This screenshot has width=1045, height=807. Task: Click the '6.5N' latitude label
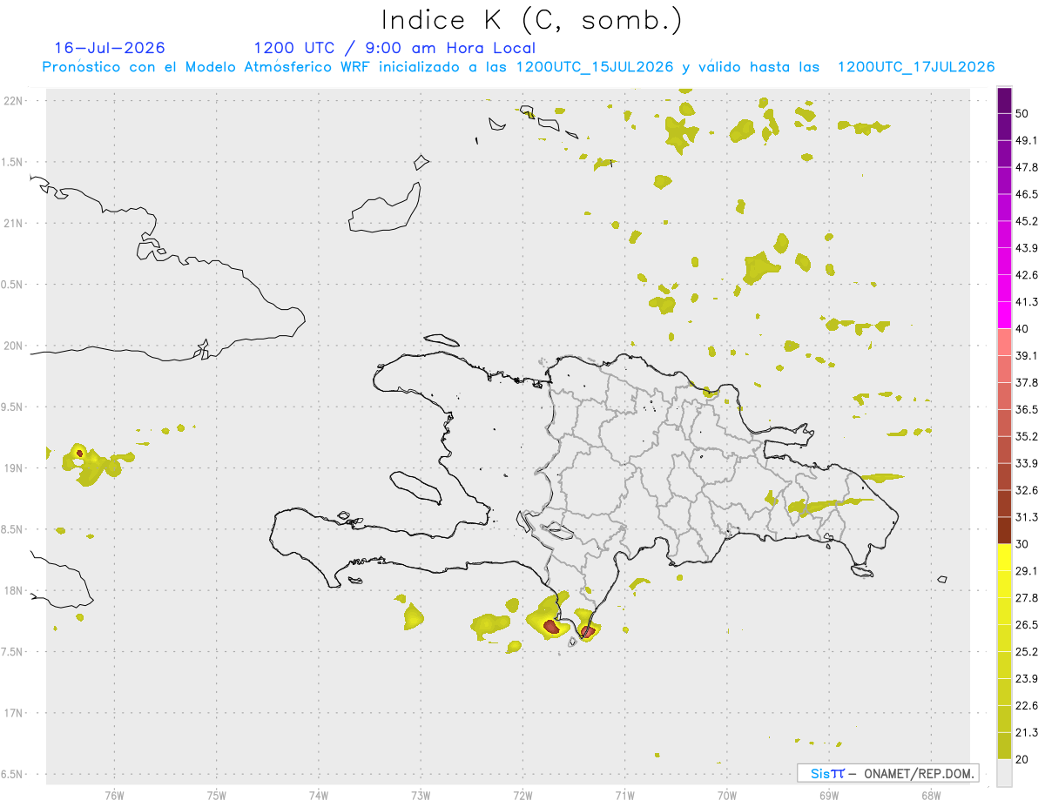[x=12, y=774]
